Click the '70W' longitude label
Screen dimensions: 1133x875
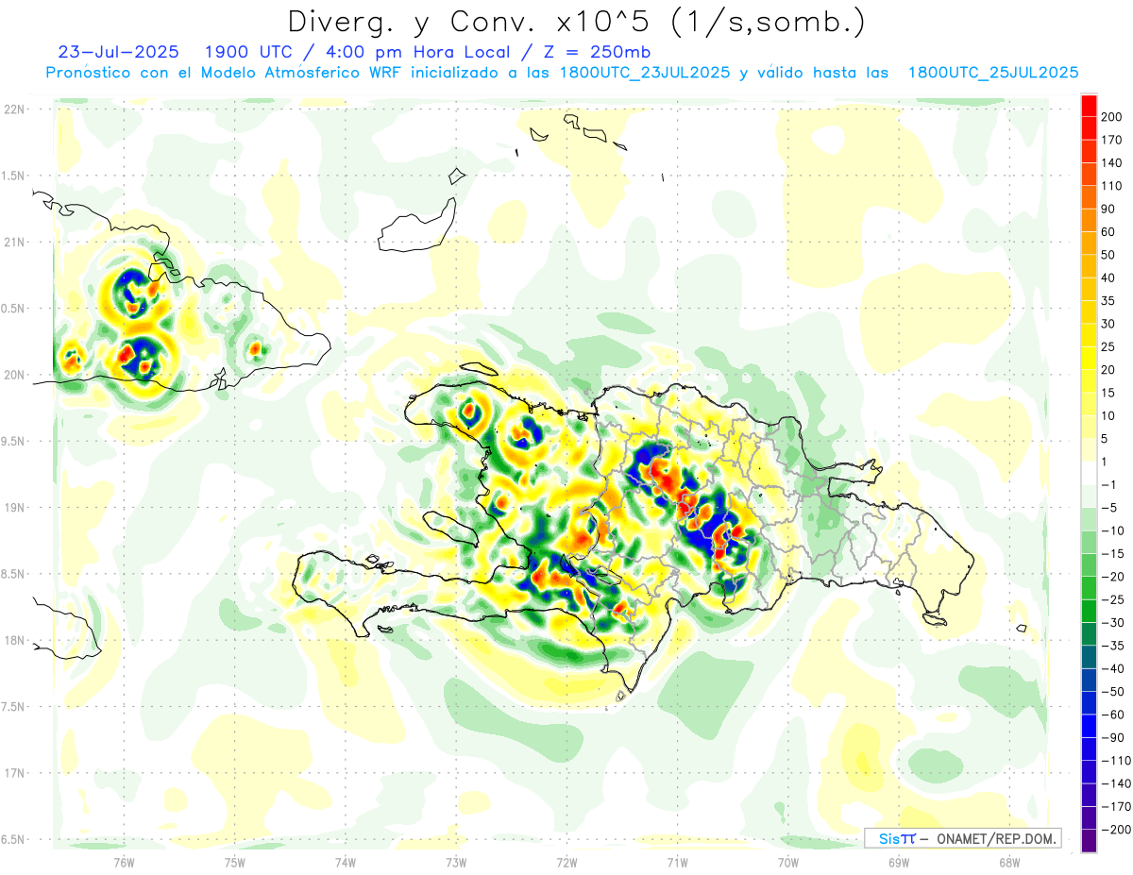tap(787, 862)
